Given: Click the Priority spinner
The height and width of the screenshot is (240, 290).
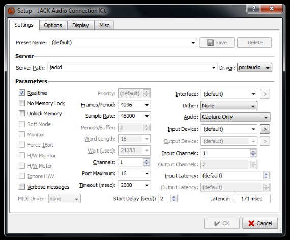Looking at the screenshot, I should pos(134,93).
